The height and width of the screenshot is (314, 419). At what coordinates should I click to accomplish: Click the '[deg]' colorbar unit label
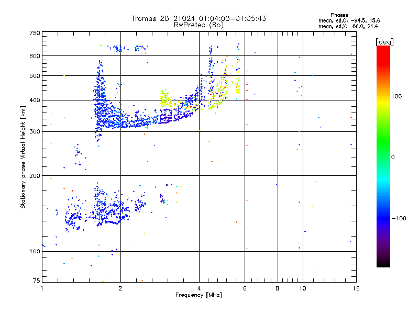point(384,42)
